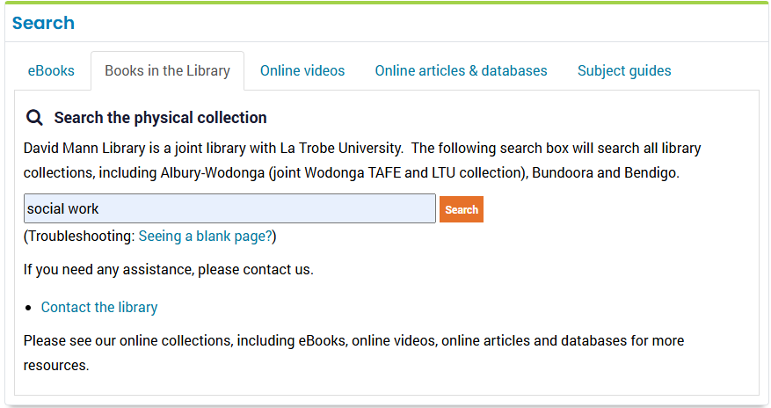This screenshot has height=408, width=771.
Task: Open the 'Seeing a blank page?' link
Action: pos(206,237)
